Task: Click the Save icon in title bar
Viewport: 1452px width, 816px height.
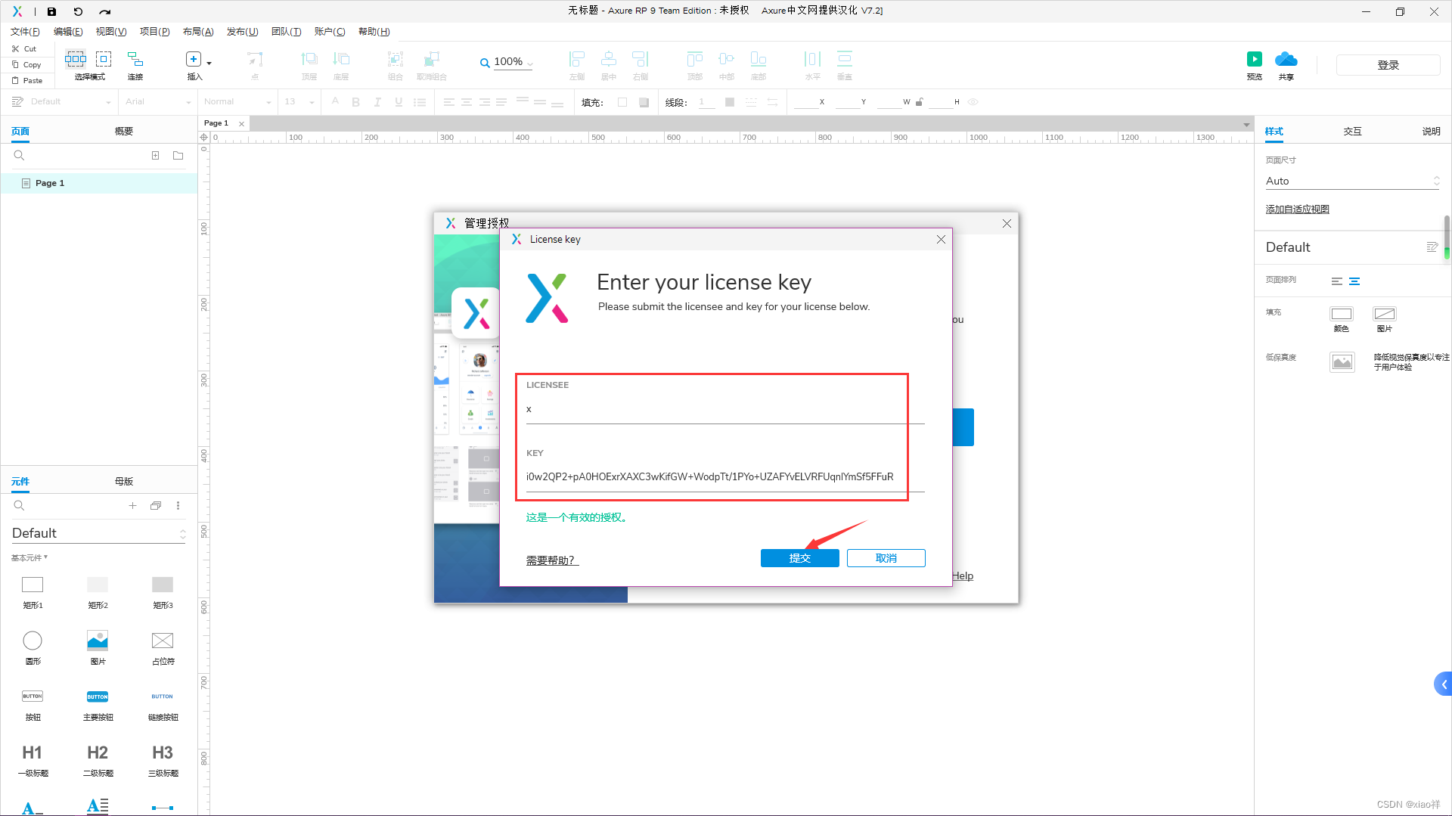Action: click(x=51, y=11)
